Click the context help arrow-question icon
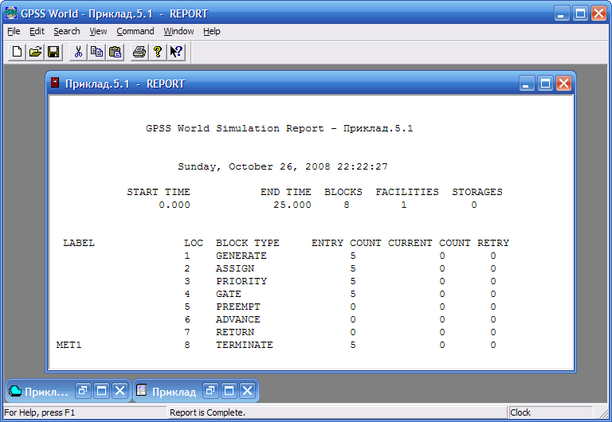This screenshot has width=612, height=422. pos(176,52)
